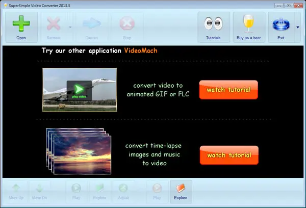Maximize the SuperSimple Video Converter window
306x208 pixels.
289,6
